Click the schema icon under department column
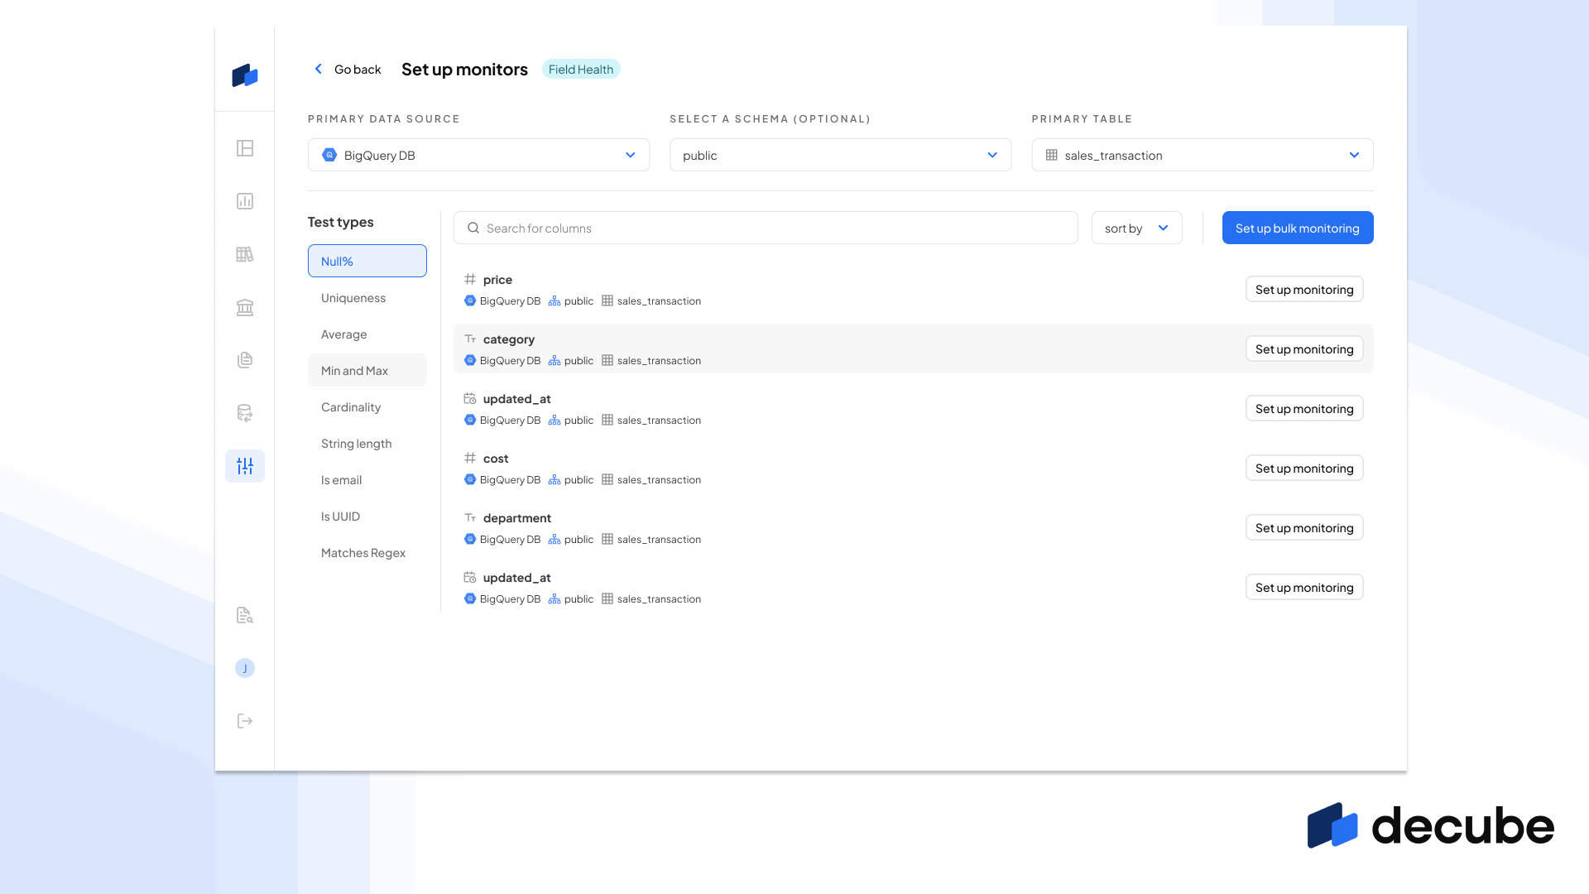Image resolution: width=1589 pixels, height=894 pixels. (554, 539)
